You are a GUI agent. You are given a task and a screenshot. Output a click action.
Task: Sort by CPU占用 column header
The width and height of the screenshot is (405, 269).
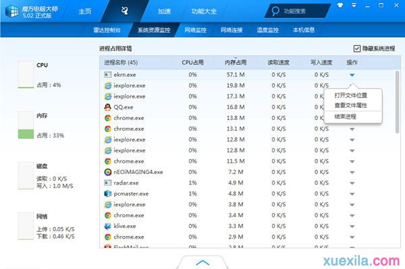pyautogui.click(x=192, y=63)
